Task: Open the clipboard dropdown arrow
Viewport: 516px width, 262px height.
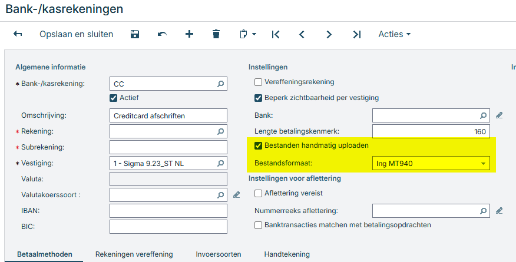Action: 254,34
